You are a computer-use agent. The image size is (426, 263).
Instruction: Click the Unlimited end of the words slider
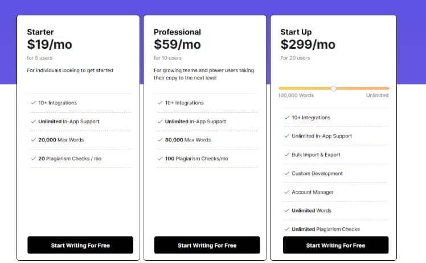[x=377, y=95]
